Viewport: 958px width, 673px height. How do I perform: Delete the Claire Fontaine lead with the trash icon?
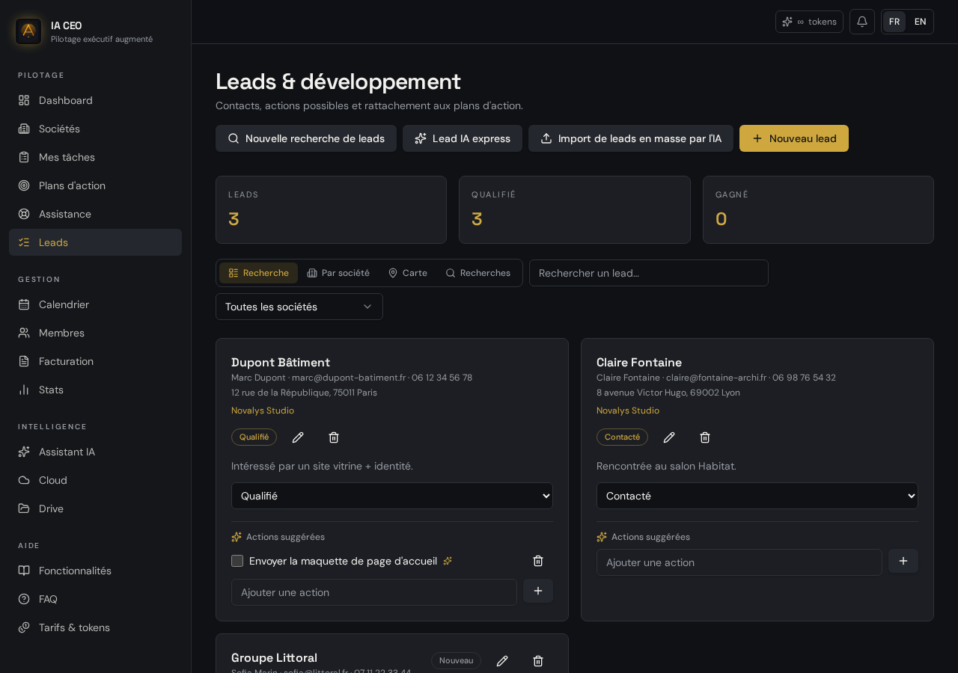click(705, 437)
